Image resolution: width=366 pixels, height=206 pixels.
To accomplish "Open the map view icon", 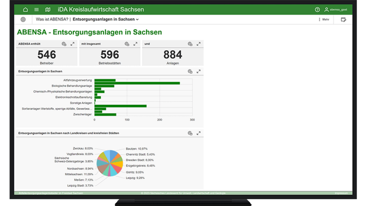I will point(48,9).
